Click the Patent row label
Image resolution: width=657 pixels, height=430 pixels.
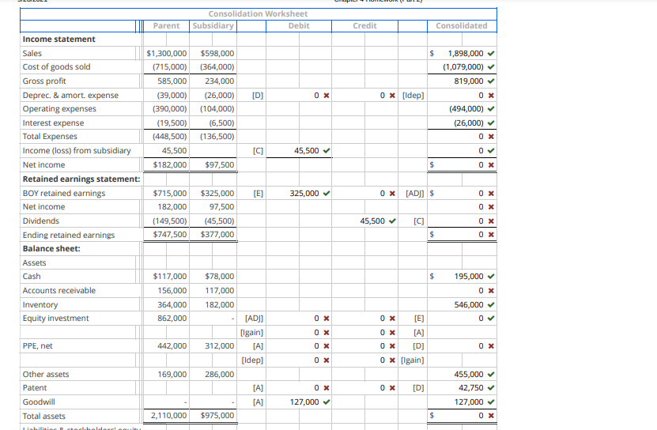point(35,387)
